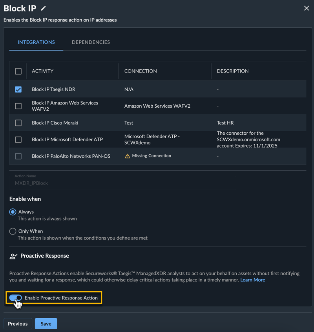This screenshot has width=314, height=332.
Task: Click the SCWXdemo.onmicrosoft.com connector description
Action: 248,139
